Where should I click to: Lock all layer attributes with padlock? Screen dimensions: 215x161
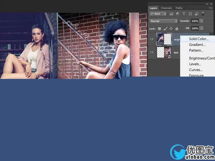(177, 29)
